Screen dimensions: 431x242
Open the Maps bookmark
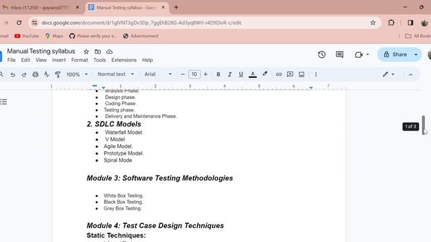tap(54, 36)
